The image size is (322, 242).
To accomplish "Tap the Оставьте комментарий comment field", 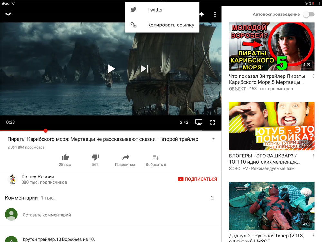I will [47, 215].
